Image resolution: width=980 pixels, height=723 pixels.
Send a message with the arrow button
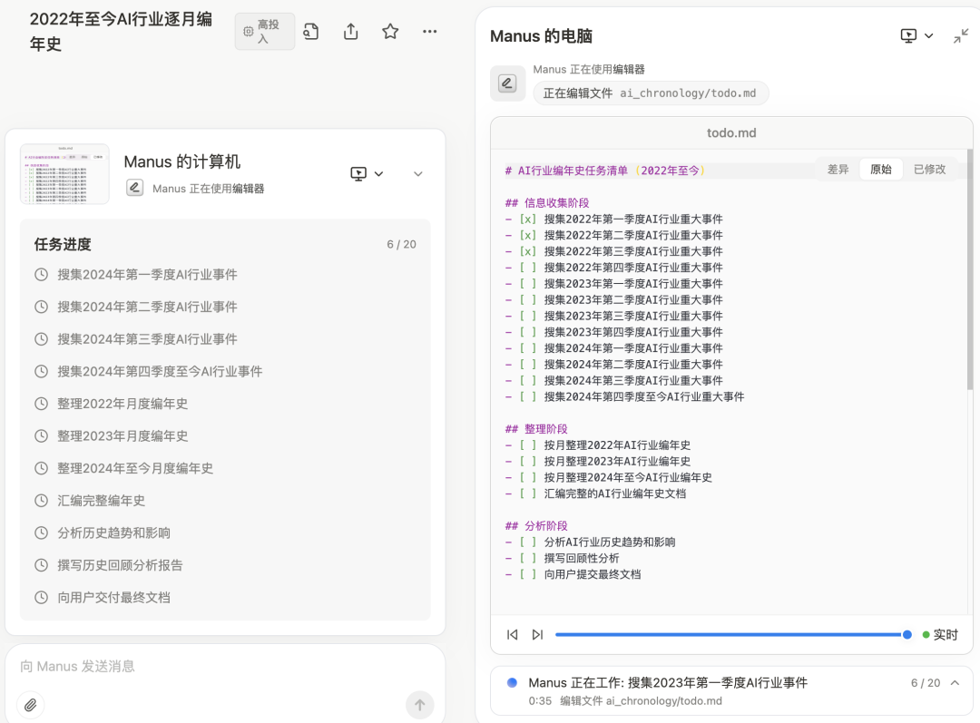click(419, 704)
